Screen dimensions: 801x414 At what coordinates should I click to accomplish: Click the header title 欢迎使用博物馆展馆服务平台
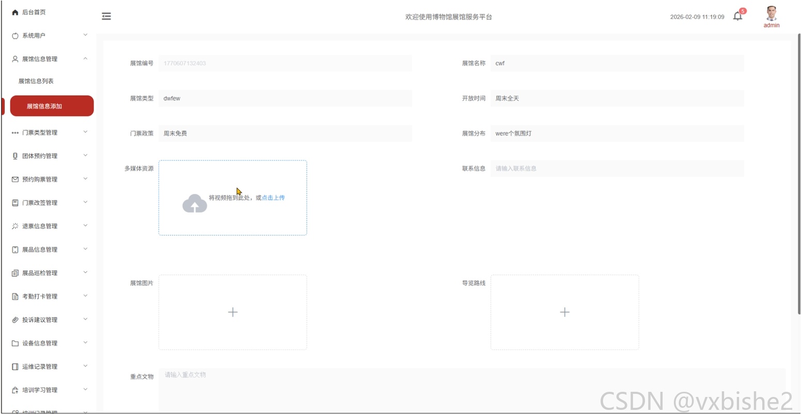coord(449,17)
